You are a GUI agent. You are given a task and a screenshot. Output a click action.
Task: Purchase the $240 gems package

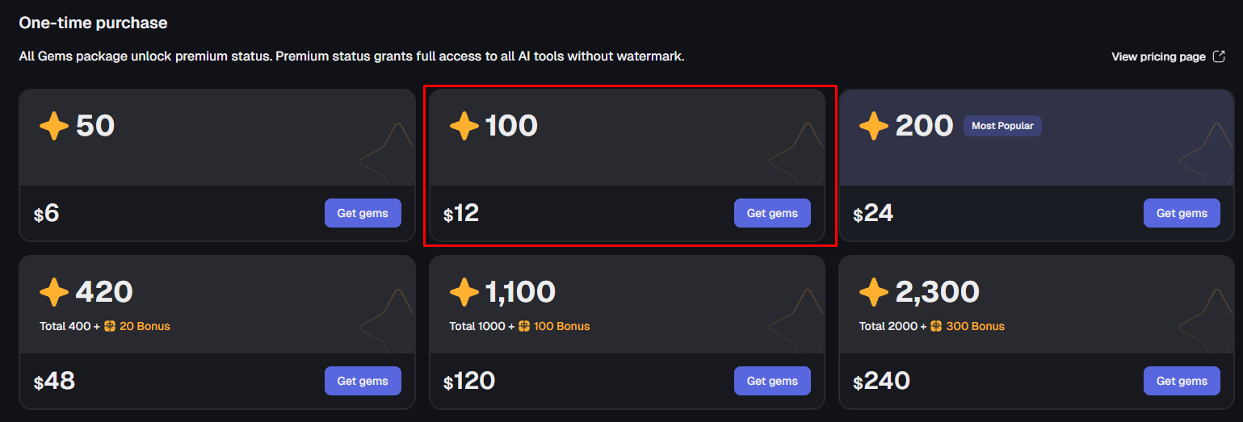pyautogui.click(x=1182, y=381)
